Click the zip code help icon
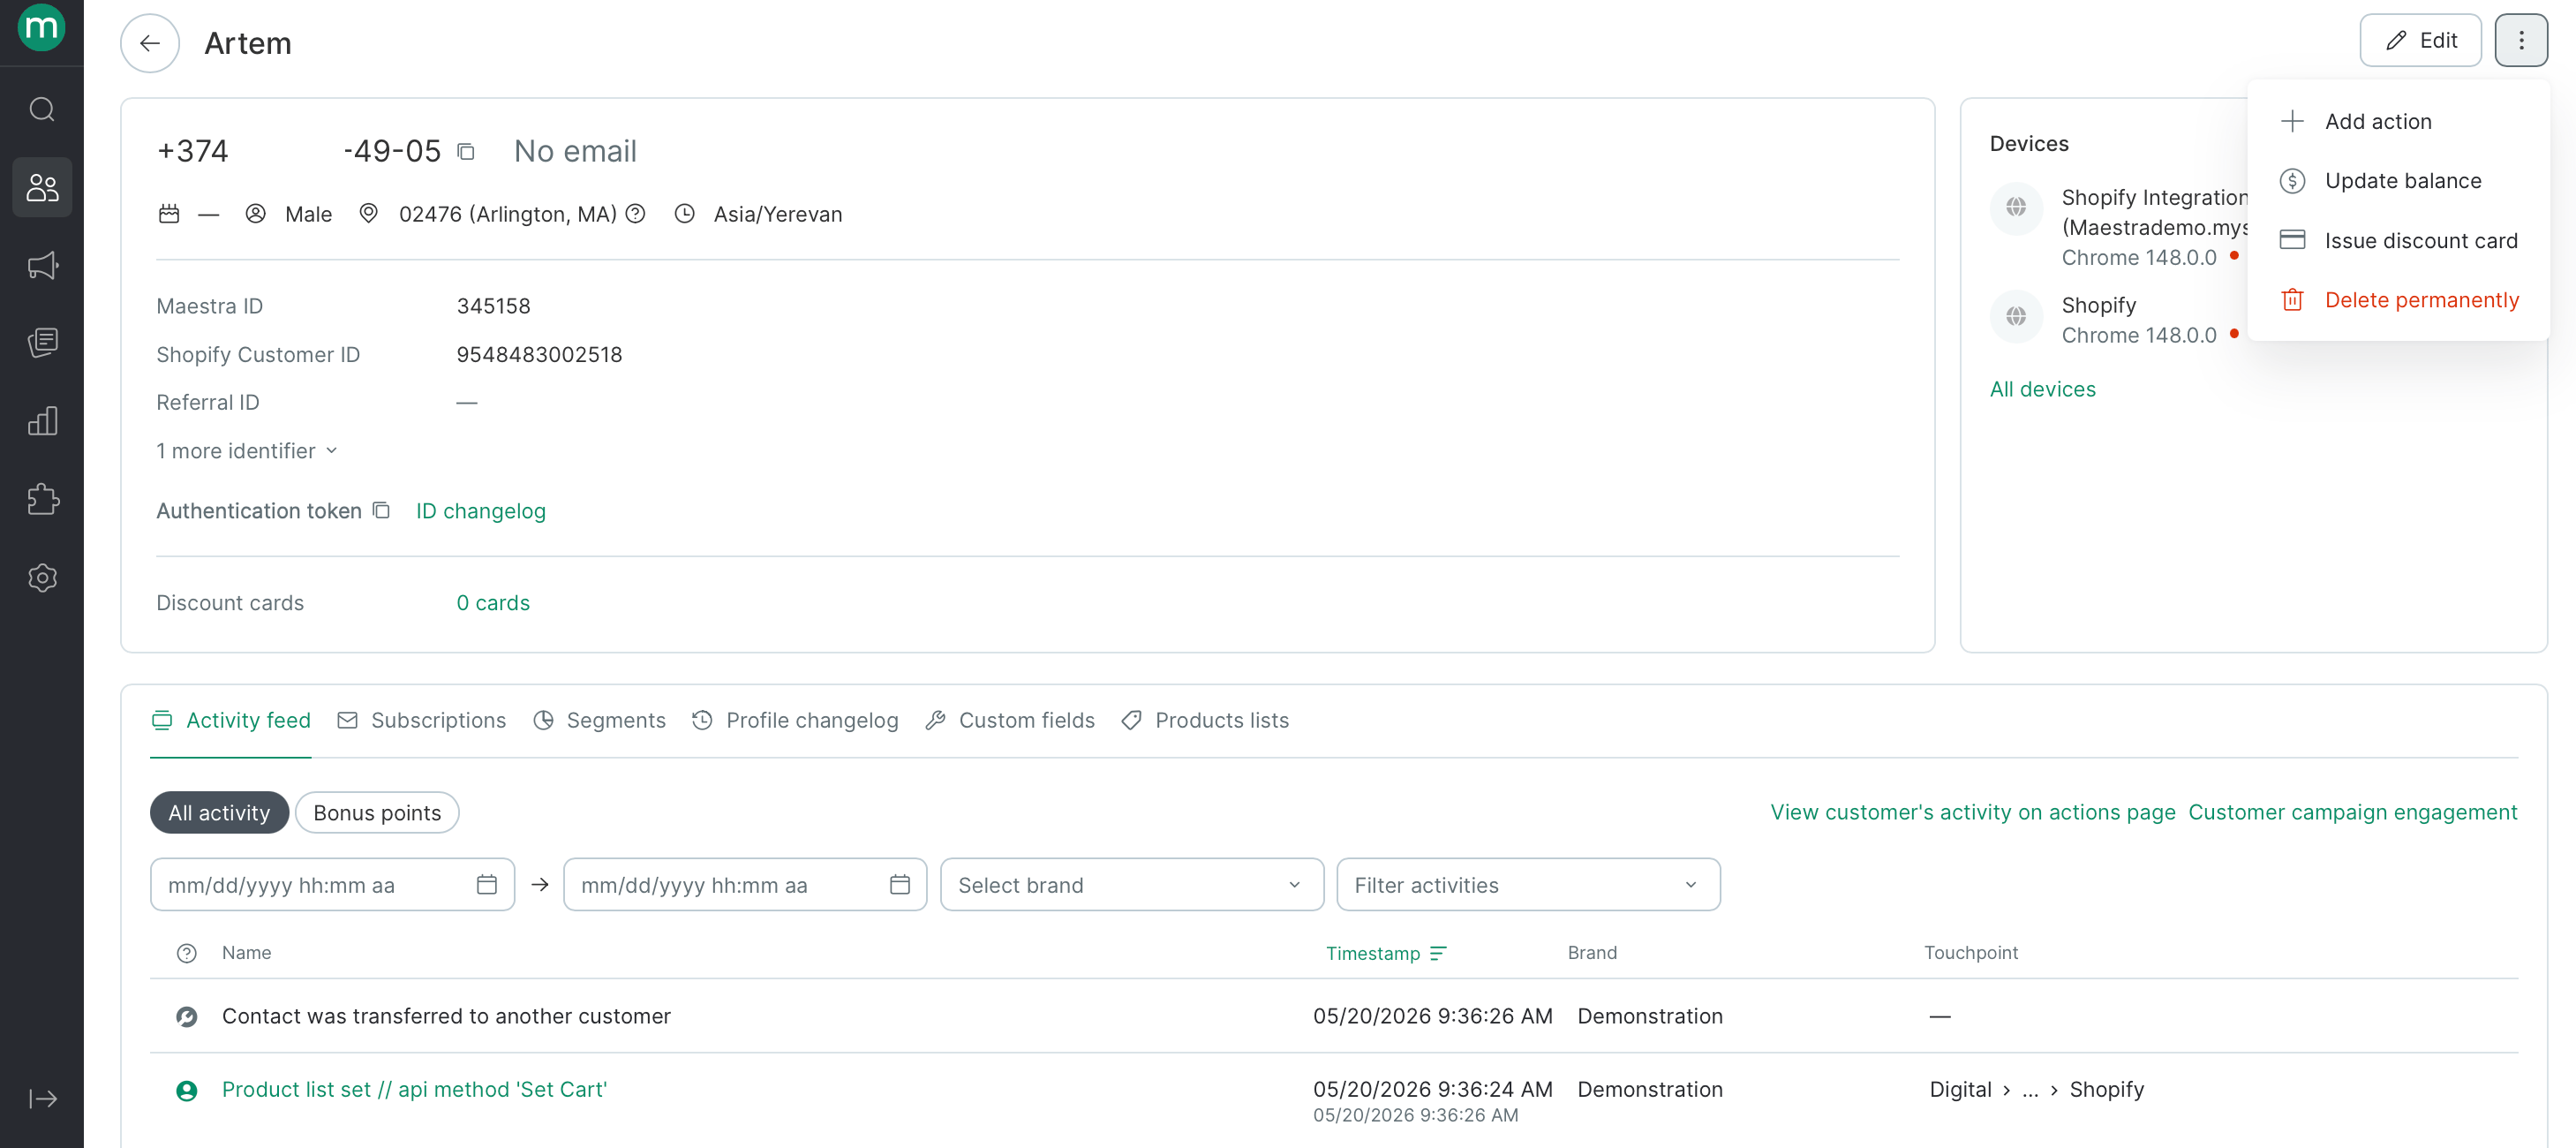The width and height of the screenshot is (2576, 1148). point(635,214)
